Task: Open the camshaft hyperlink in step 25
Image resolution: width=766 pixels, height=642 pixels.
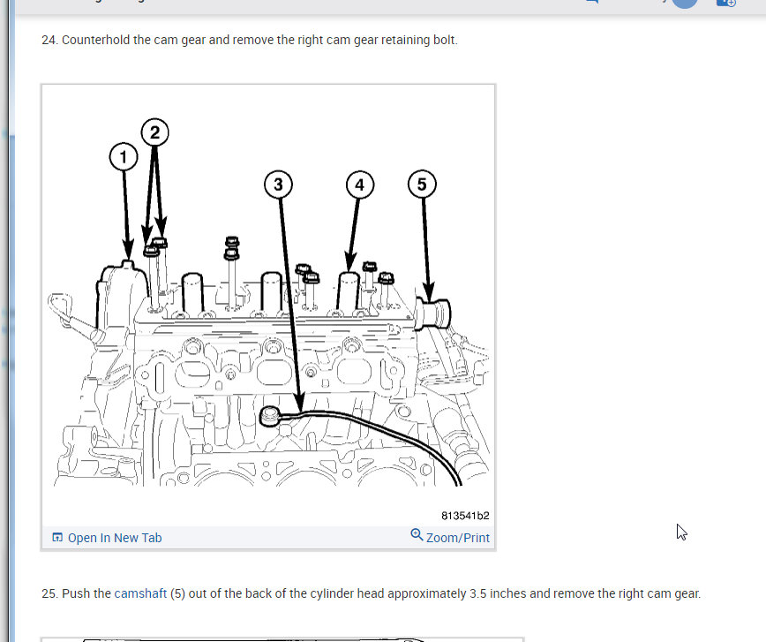Action: (140, 593)
